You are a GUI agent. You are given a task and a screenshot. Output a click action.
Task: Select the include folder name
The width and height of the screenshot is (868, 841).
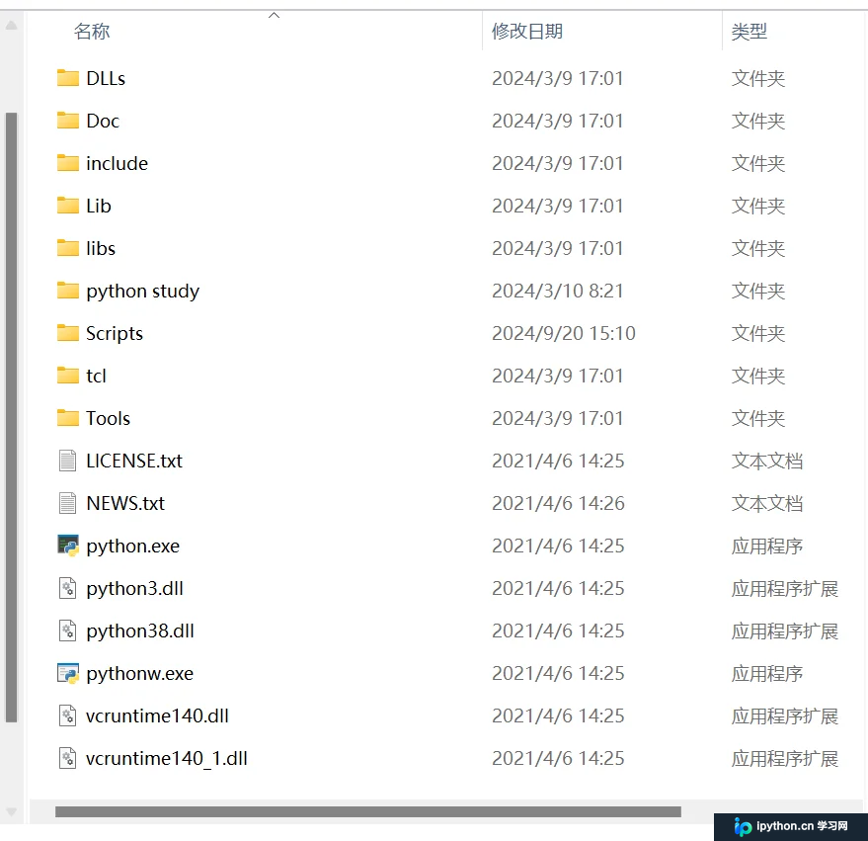point(117,163)
